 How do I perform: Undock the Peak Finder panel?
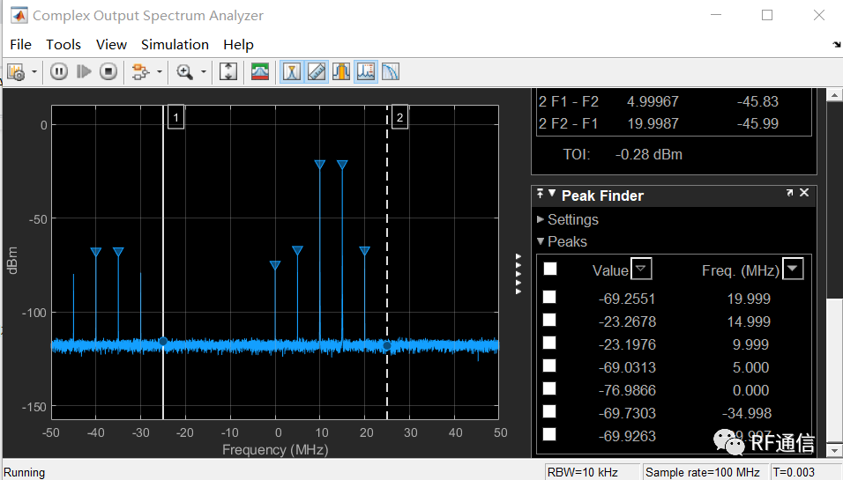coord(789,193)
